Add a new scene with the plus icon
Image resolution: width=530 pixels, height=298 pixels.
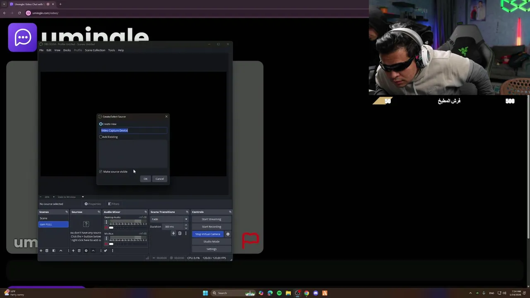pos(41,250)
